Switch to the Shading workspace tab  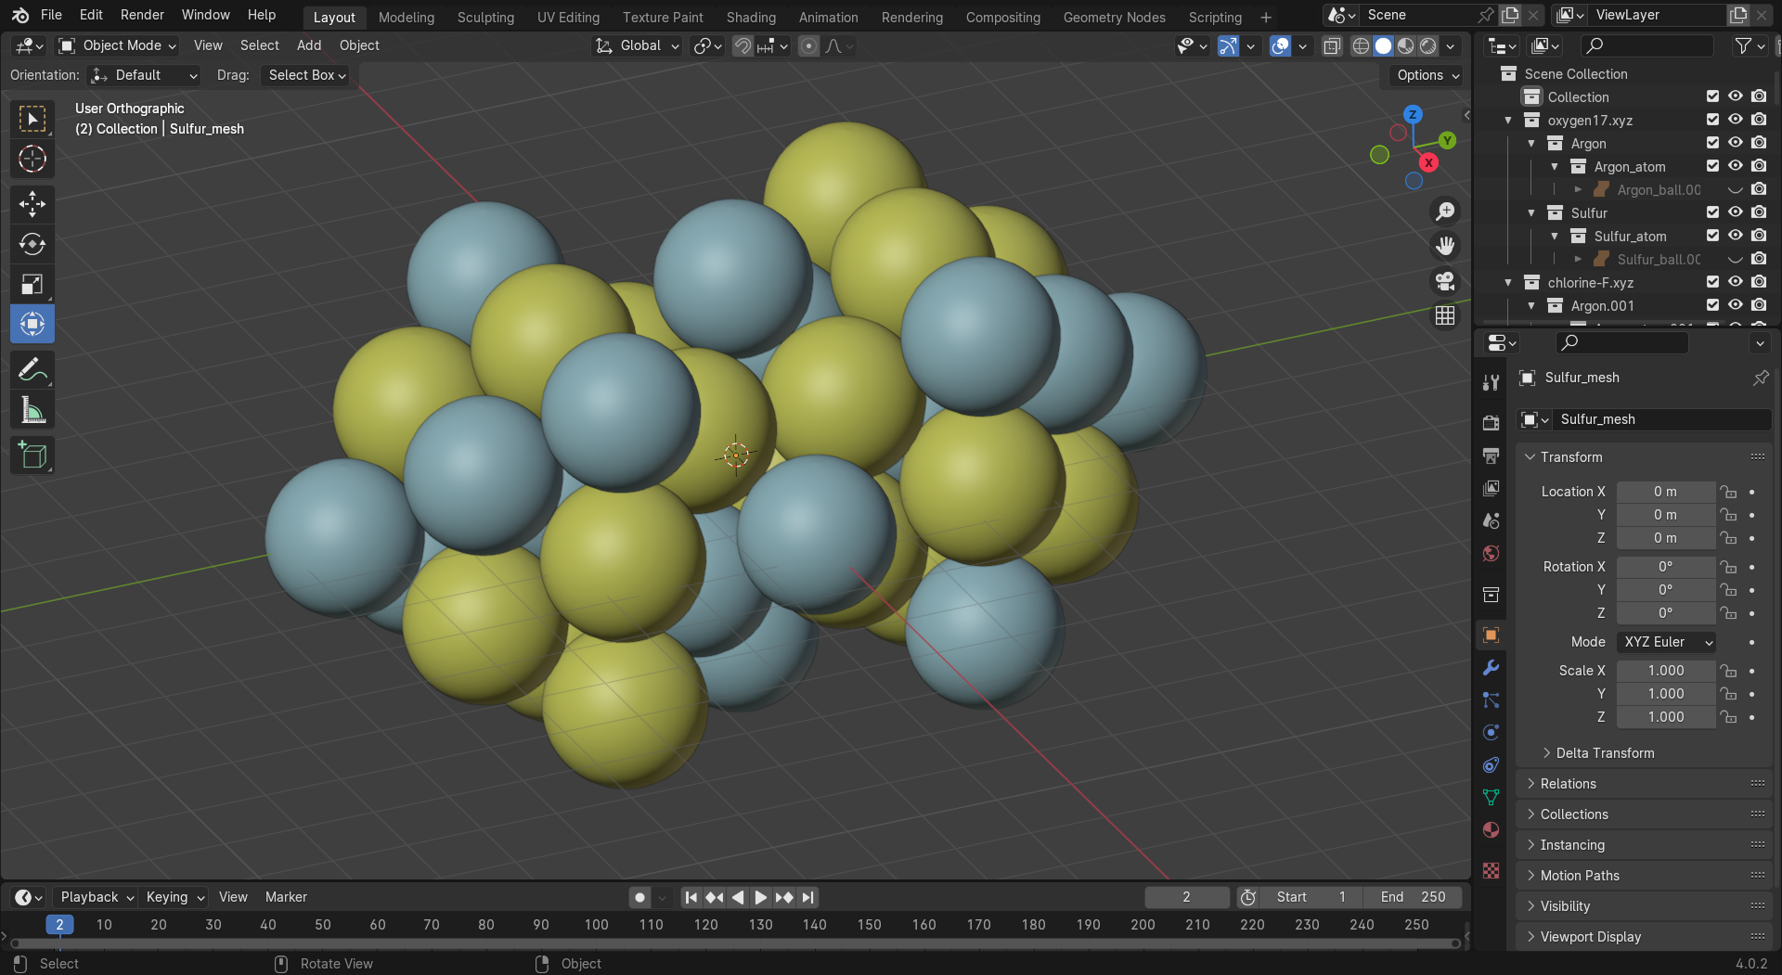[750, 17]
